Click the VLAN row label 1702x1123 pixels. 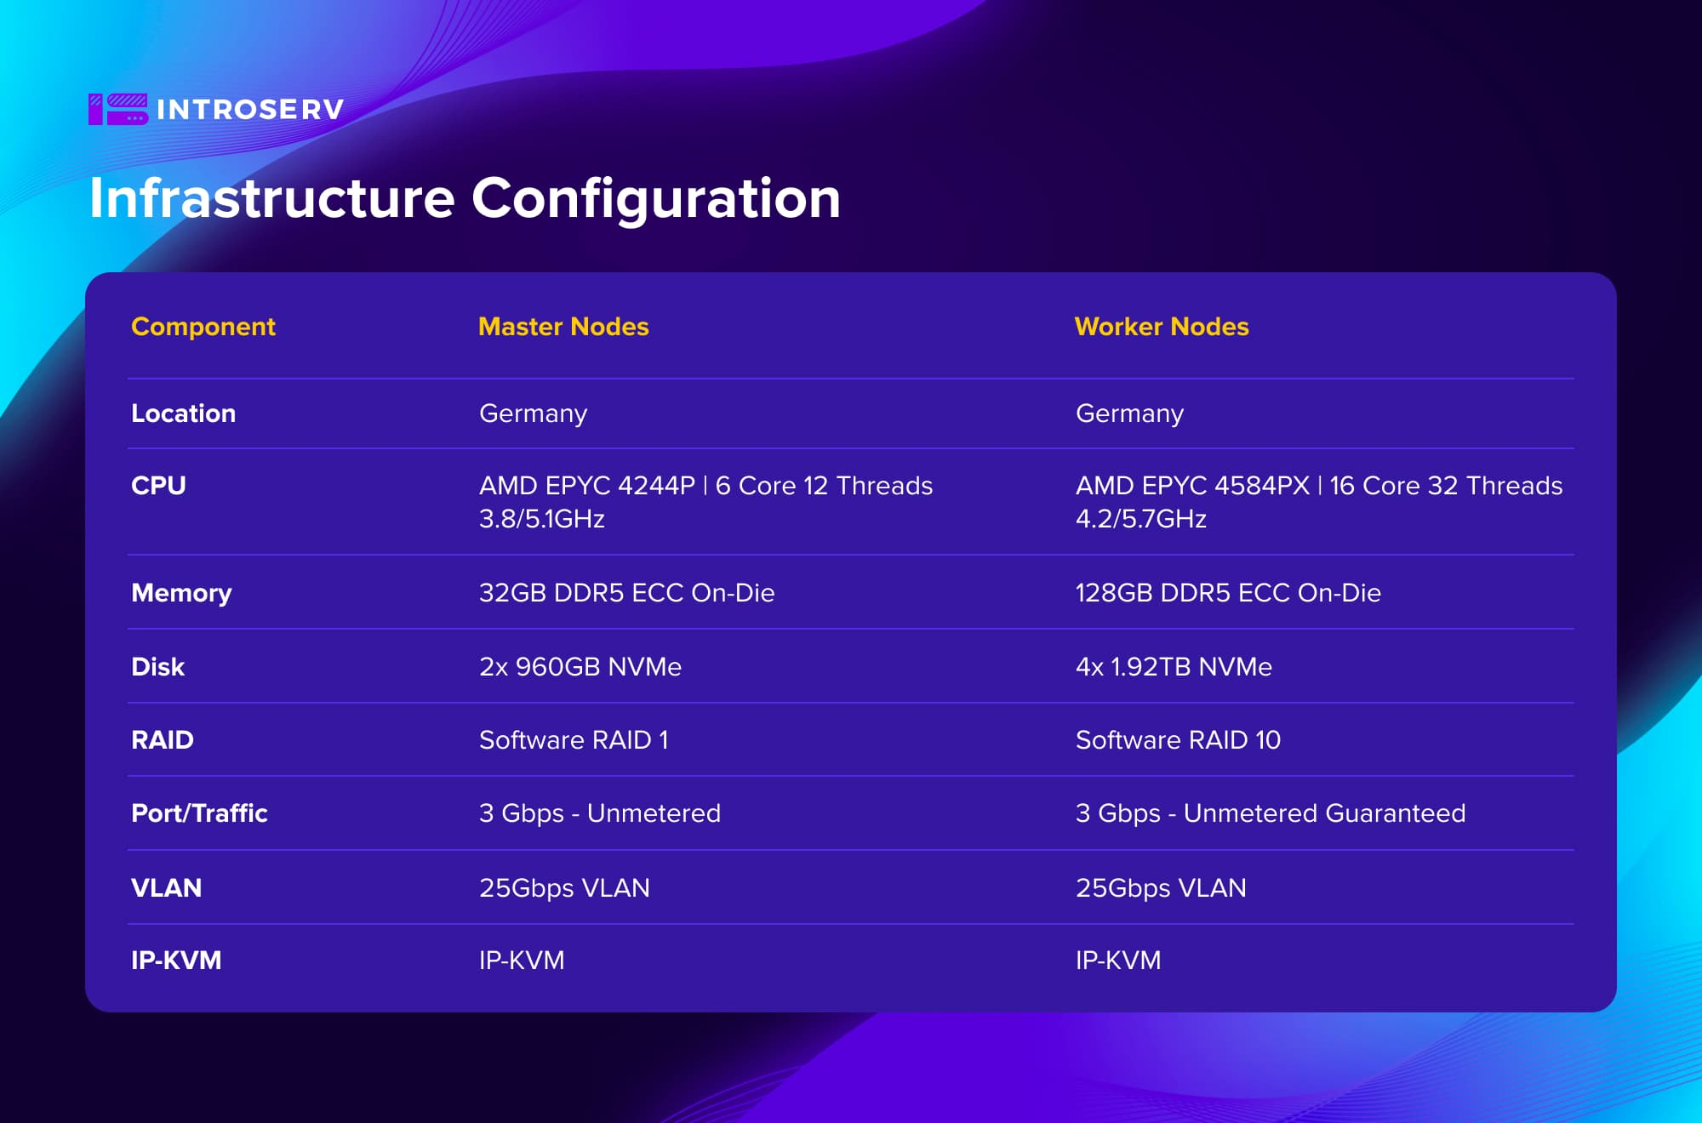tap(166, 888)
